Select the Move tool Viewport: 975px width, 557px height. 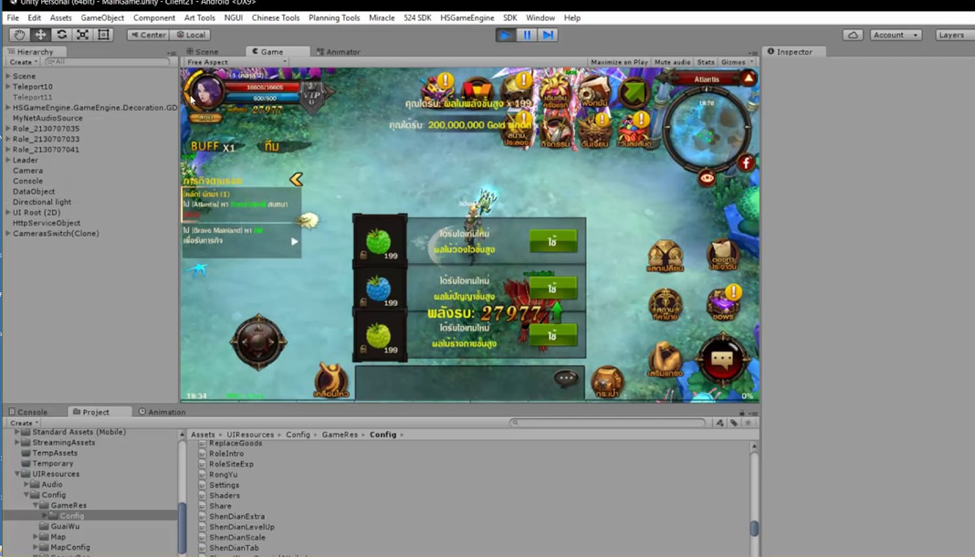pos(39,34)
